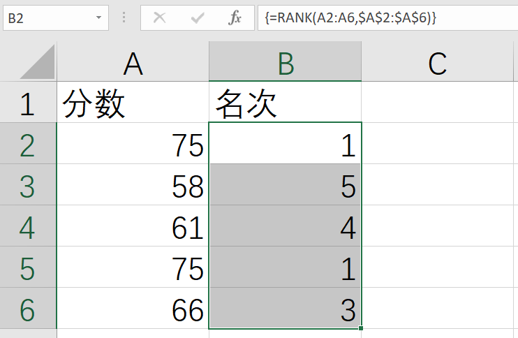Click the fill handle at selection corner
The image size is (518, 338).
pos(361,328)
